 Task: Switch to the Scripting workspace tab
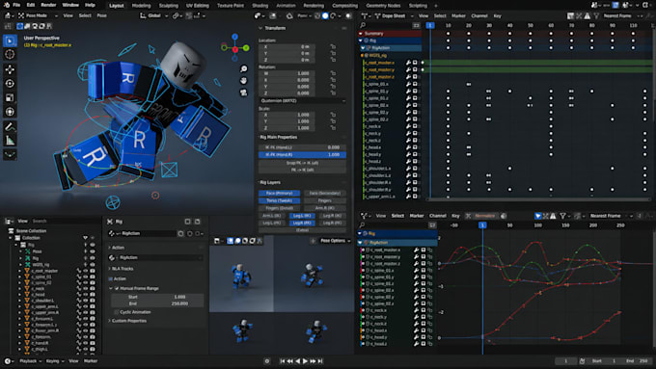[x=418, y=6]
